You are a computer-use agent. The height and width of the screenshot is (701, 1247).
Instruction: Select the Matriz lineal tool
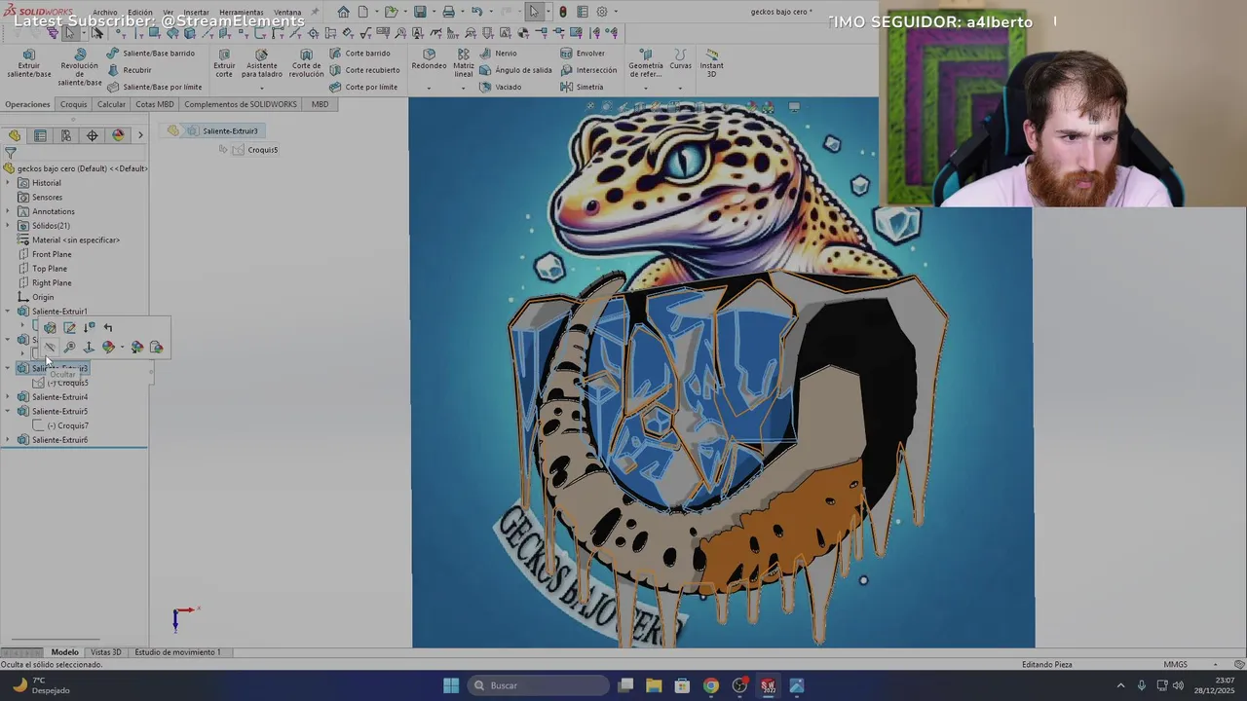[x=464, y=64]
